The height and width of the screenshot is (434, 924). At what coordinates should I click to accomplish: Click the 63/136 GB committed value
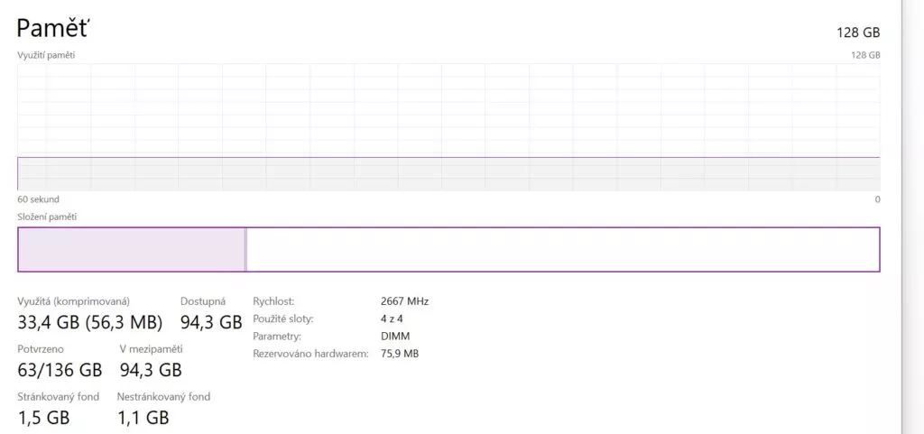pos(60,370)
